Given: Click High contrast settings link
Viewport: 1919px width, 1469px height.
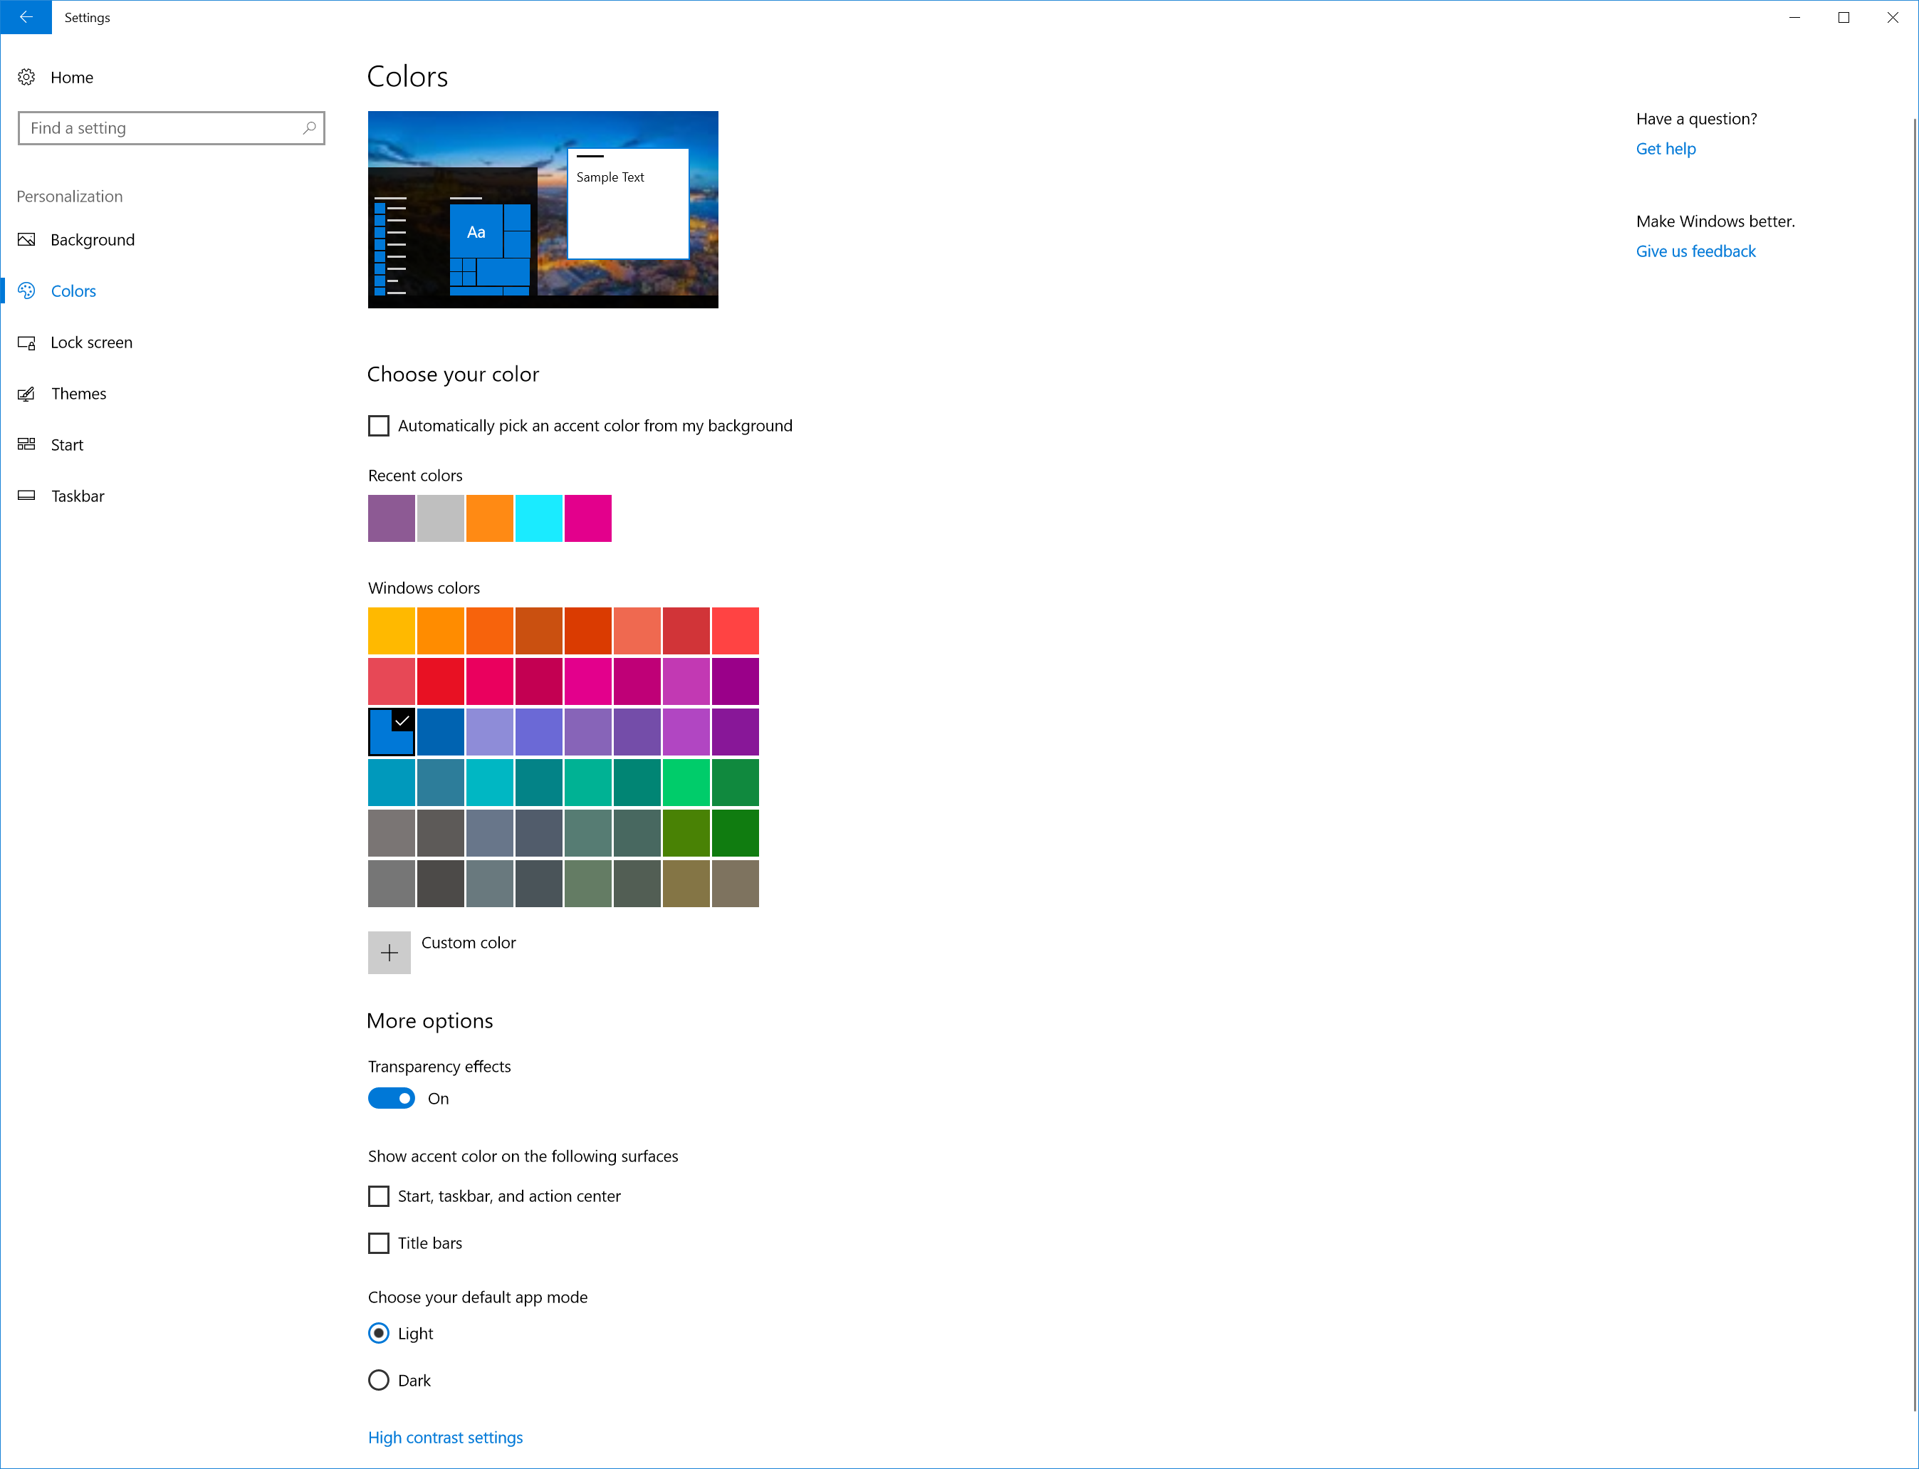Looking at the screenshot, I should point(444,1435).
